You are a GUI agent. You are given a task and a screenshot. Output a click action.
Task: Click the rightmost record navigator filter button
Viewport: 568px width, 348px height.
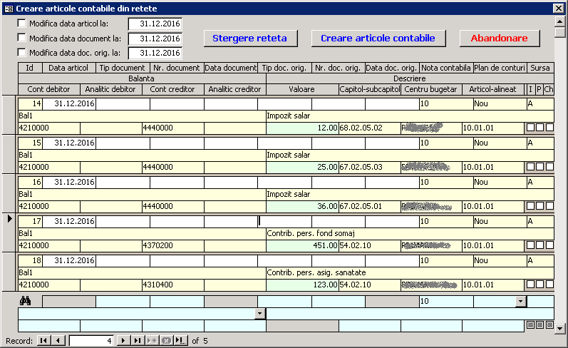pos(180,341)
